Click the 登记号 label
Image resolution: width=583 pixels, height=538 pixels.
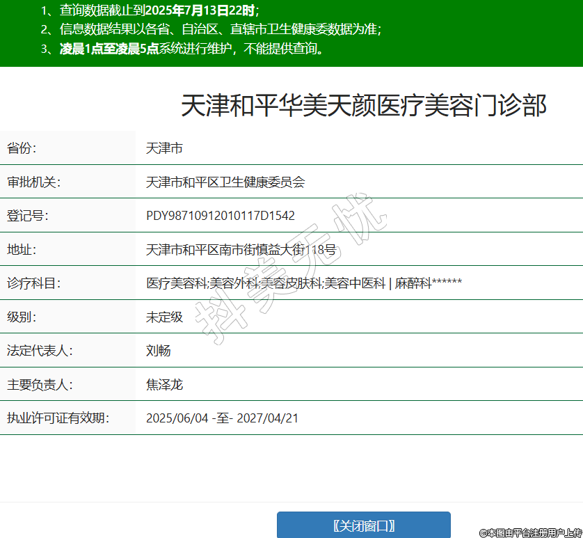pyautogui.click(x=28, y=216)
